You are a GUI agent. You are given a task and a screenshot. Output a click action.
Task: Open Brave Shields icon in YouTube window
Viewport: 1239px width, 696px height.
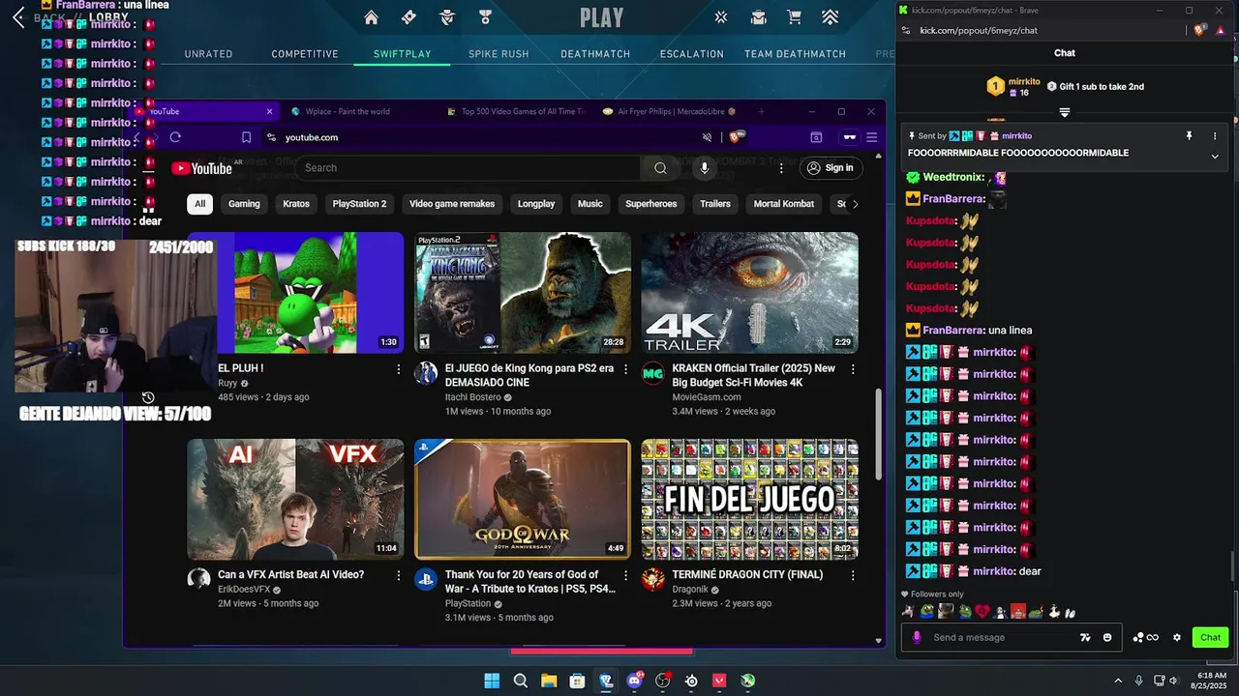coord(738,137)
